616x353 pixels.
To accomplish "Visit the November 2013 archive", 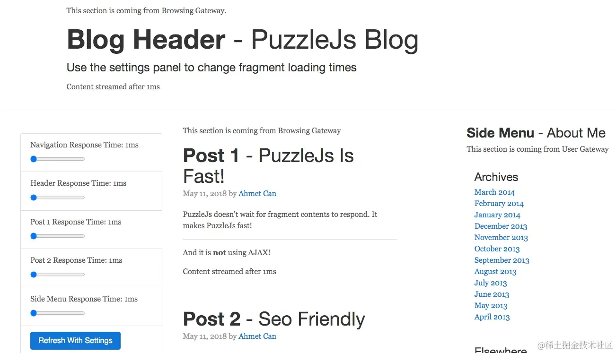I will pyautogui.click(x=501, y=238).
